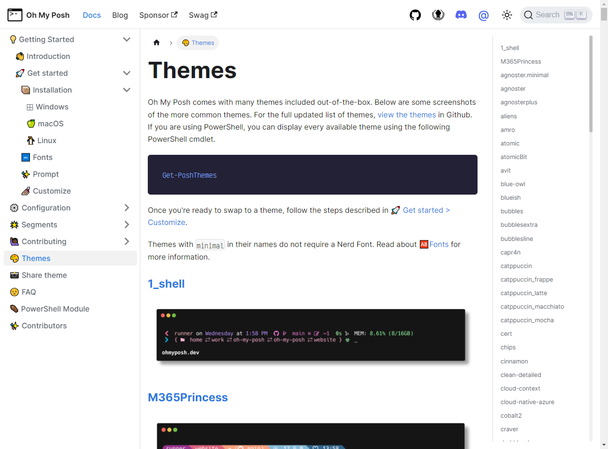Image resolution: width=608 pixels, height=449 pixels.
Task: Expand the Segments sidebar category
Action: (126, 224)
